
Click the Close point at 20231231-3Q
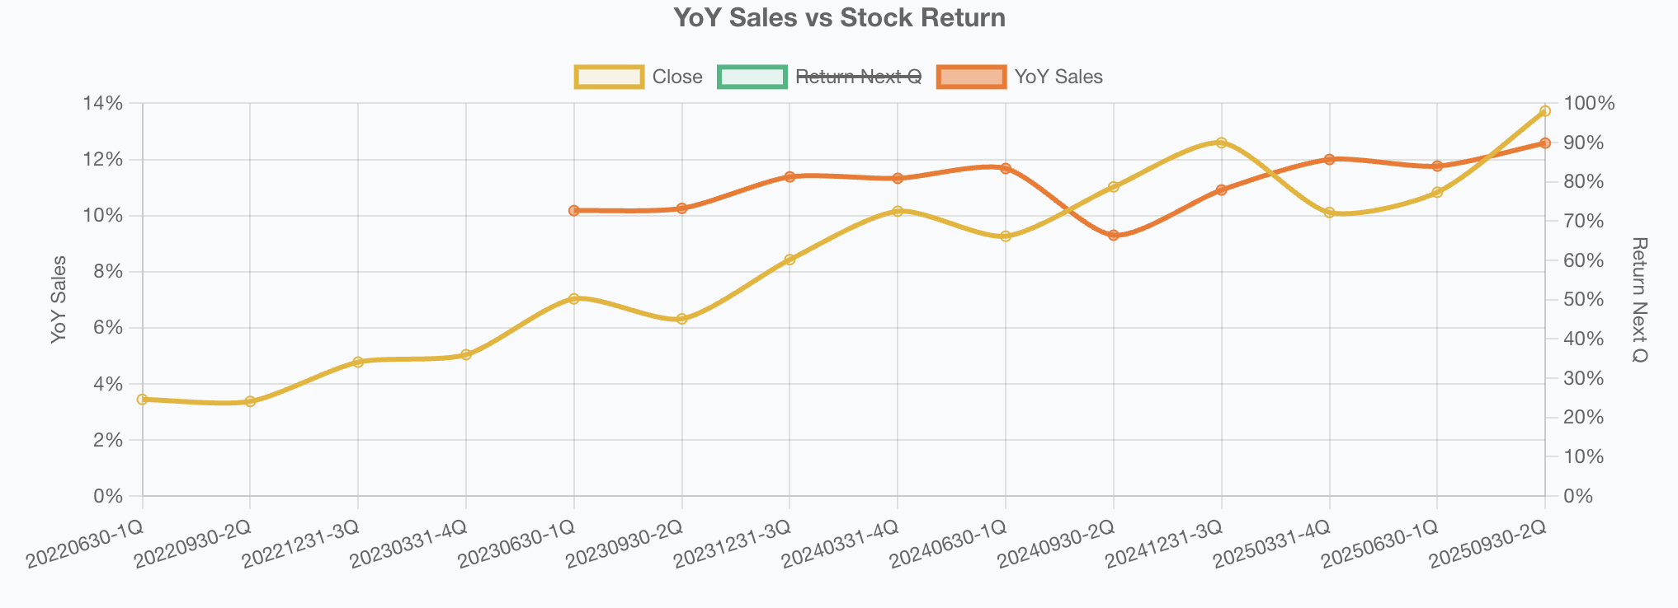[790, 260]
